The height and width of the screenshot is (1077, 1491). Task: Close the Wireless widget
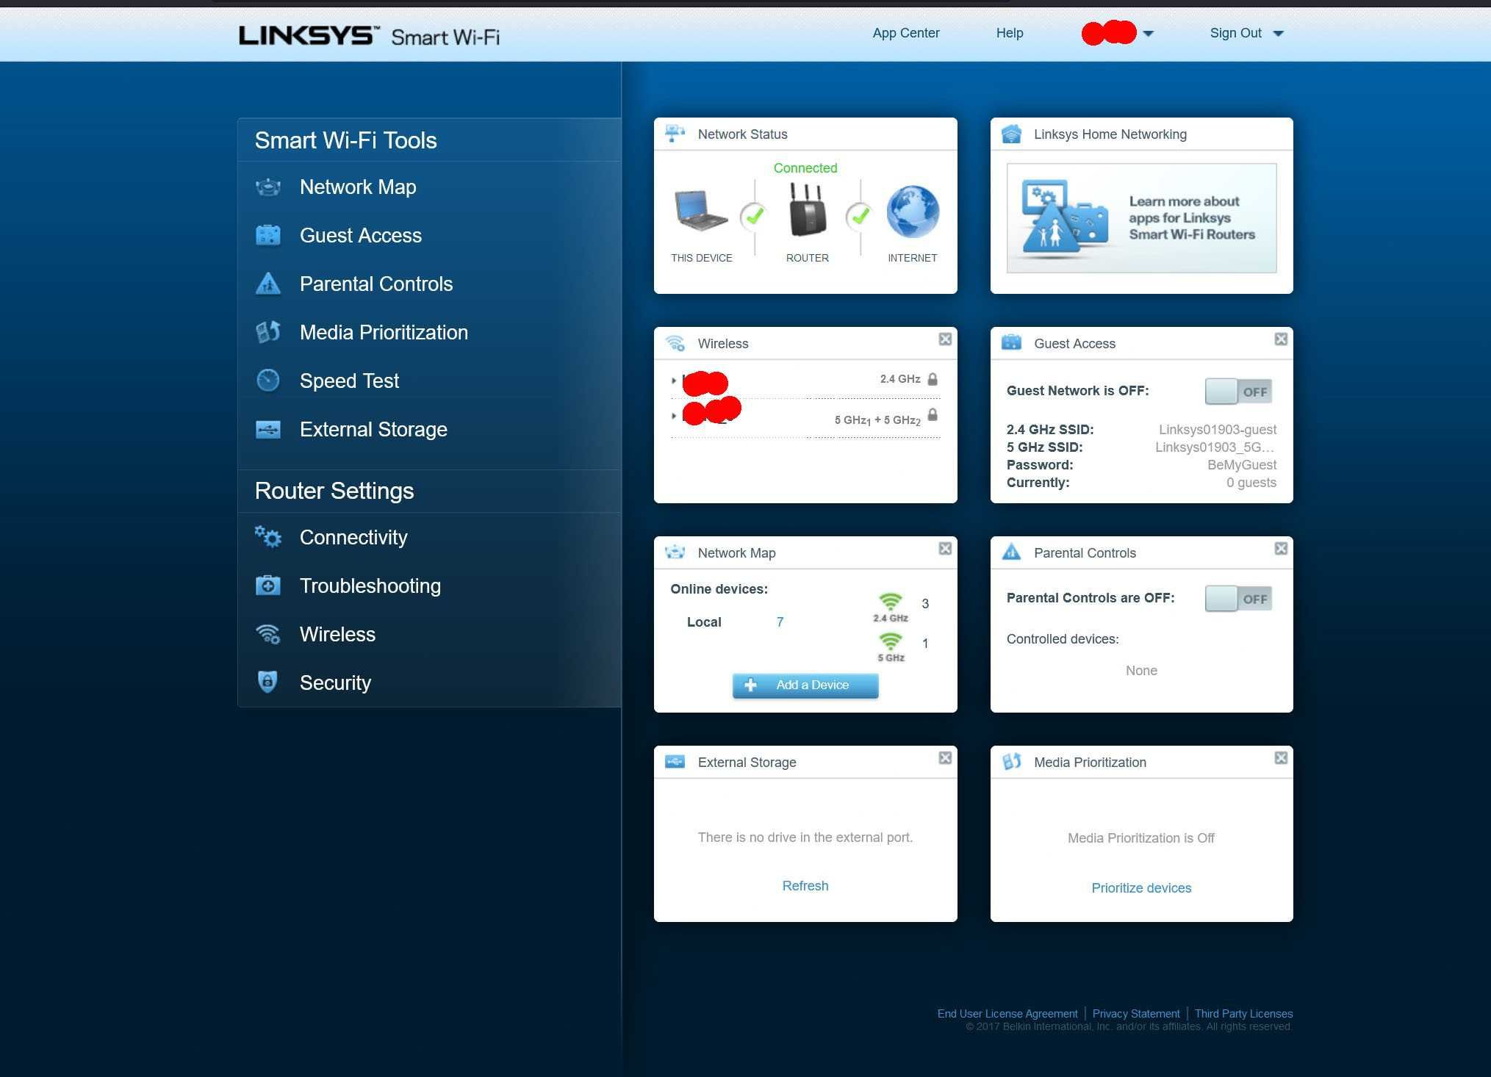945,339
